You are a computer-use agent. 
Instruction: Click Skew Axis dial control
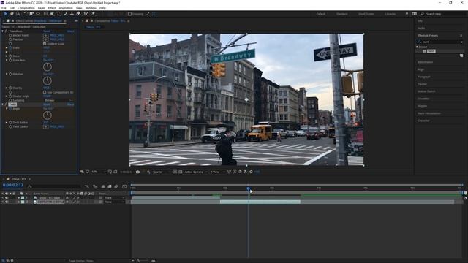point(47,66)
